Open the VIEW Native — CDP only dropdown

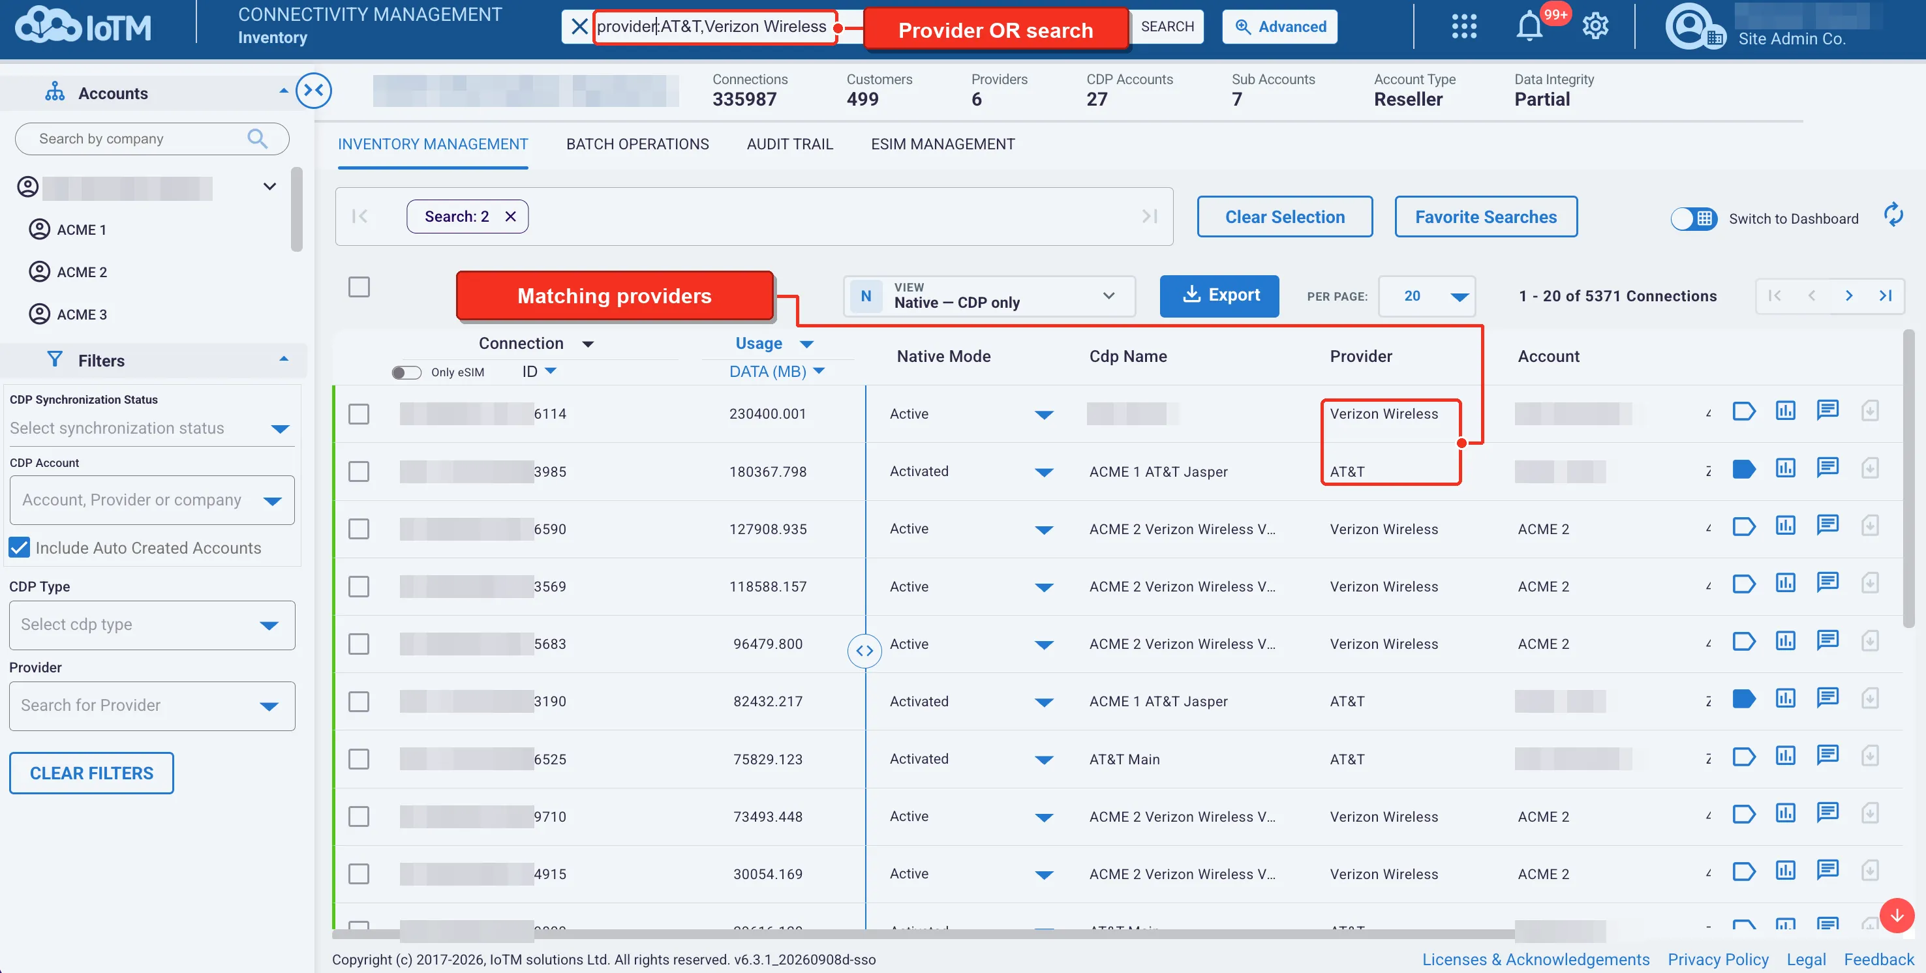989,296
